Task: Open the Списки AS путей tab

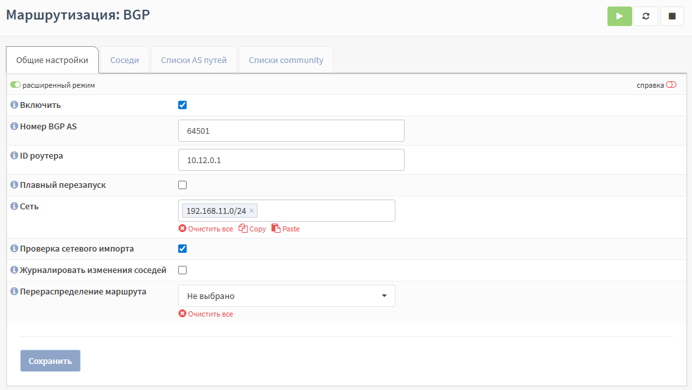Action: pos(194,60)
